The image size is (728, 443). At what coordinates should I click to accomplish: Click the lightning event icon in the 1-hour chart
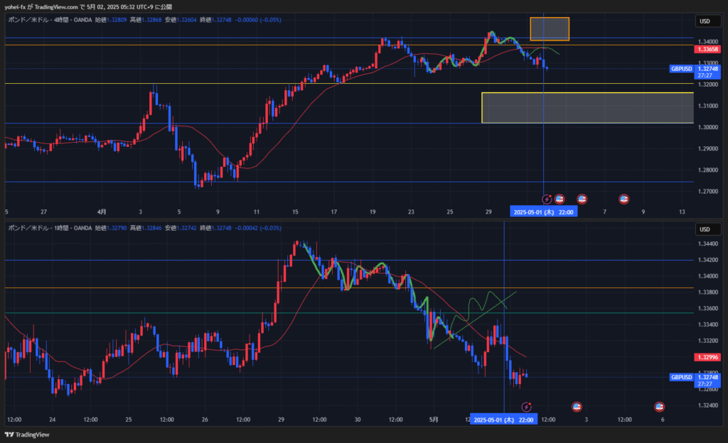[526, 407]
